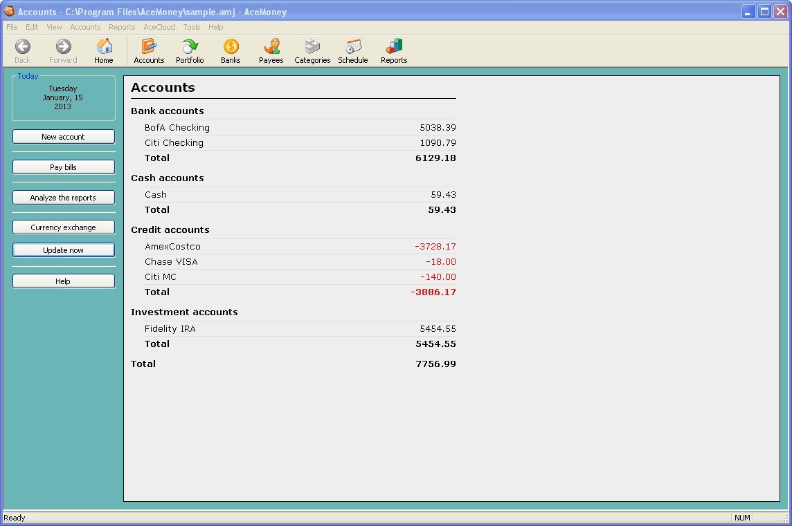Open the Tools menu
Image resolution: width=792 pixels, height=526 pixels.
[191, 27]
